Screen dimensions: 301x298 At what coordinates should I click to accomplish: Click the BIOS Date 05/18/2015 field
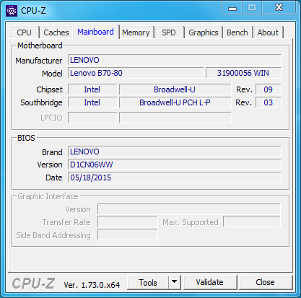(175, 178)
